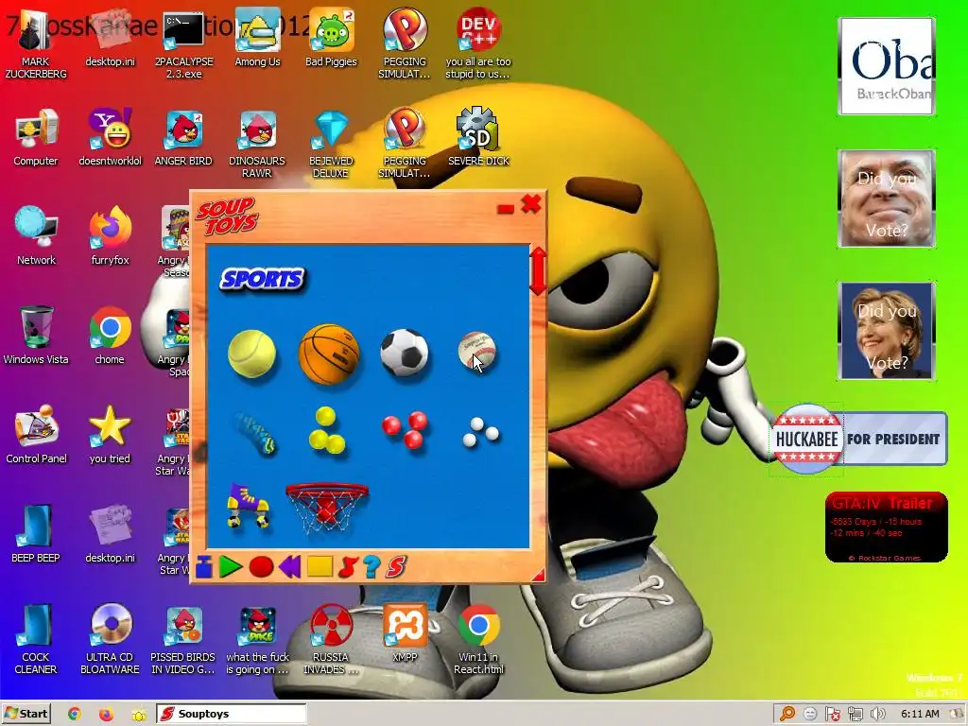The height and width of the screenshot is (726, 968).
Task: Click the HUCKABEE FOR PRESIDENT banner
Action: (x=858, y=439)
